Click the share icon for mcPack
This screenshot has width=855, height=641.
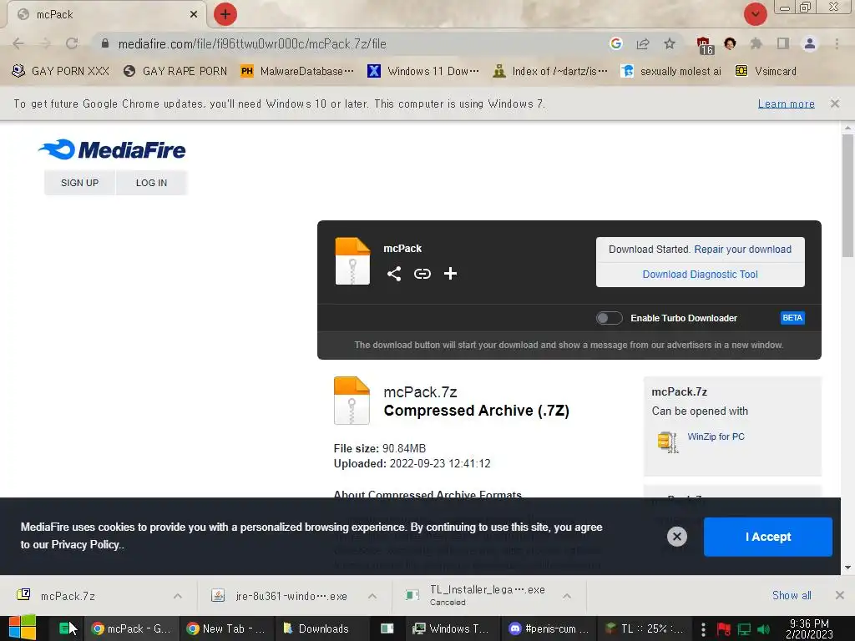(394, 274)
